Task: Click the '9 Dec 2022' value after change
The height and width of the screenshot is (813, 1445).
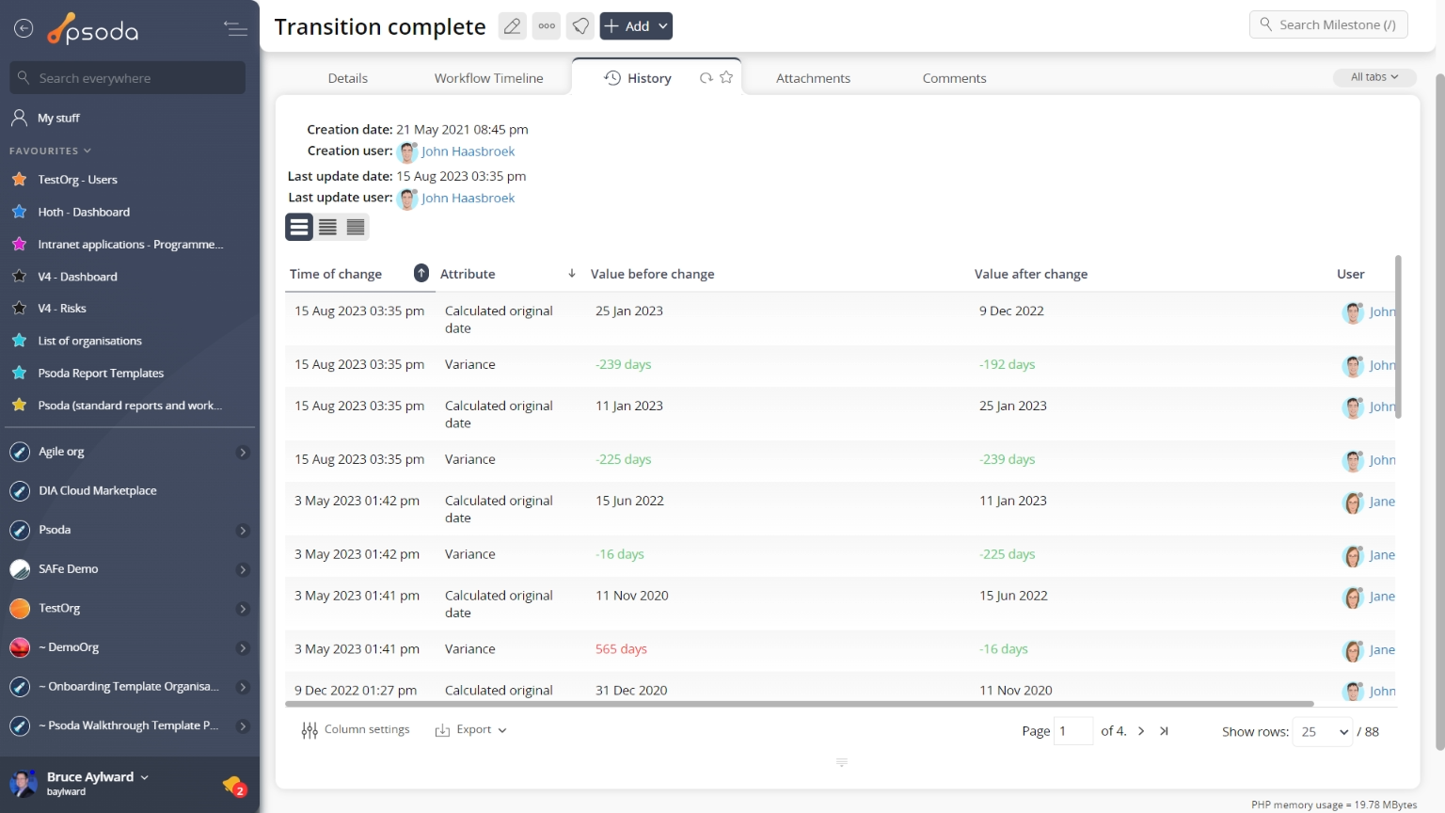Action: coord(1011,311)
